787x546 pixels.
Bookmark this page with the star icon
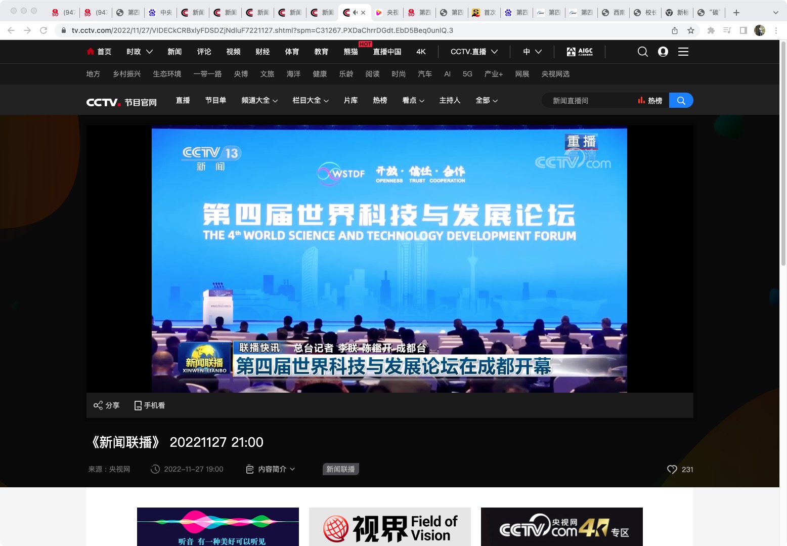click(691, 30)
